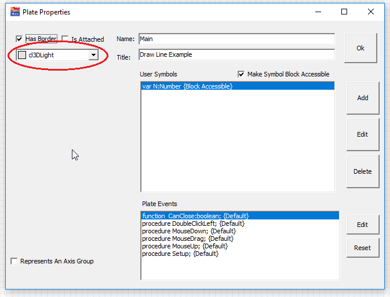The height and width of the screenshot is (297, 390).
Task: Select procedure MouseDrag event entry
Action: tap(187, 239)
